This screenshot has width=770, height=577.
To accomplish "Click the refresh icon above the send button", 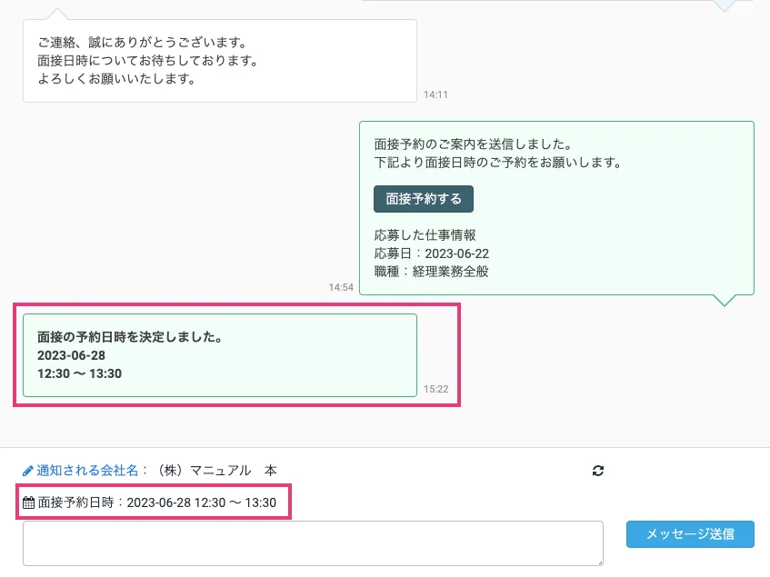I will click(597, 471).
